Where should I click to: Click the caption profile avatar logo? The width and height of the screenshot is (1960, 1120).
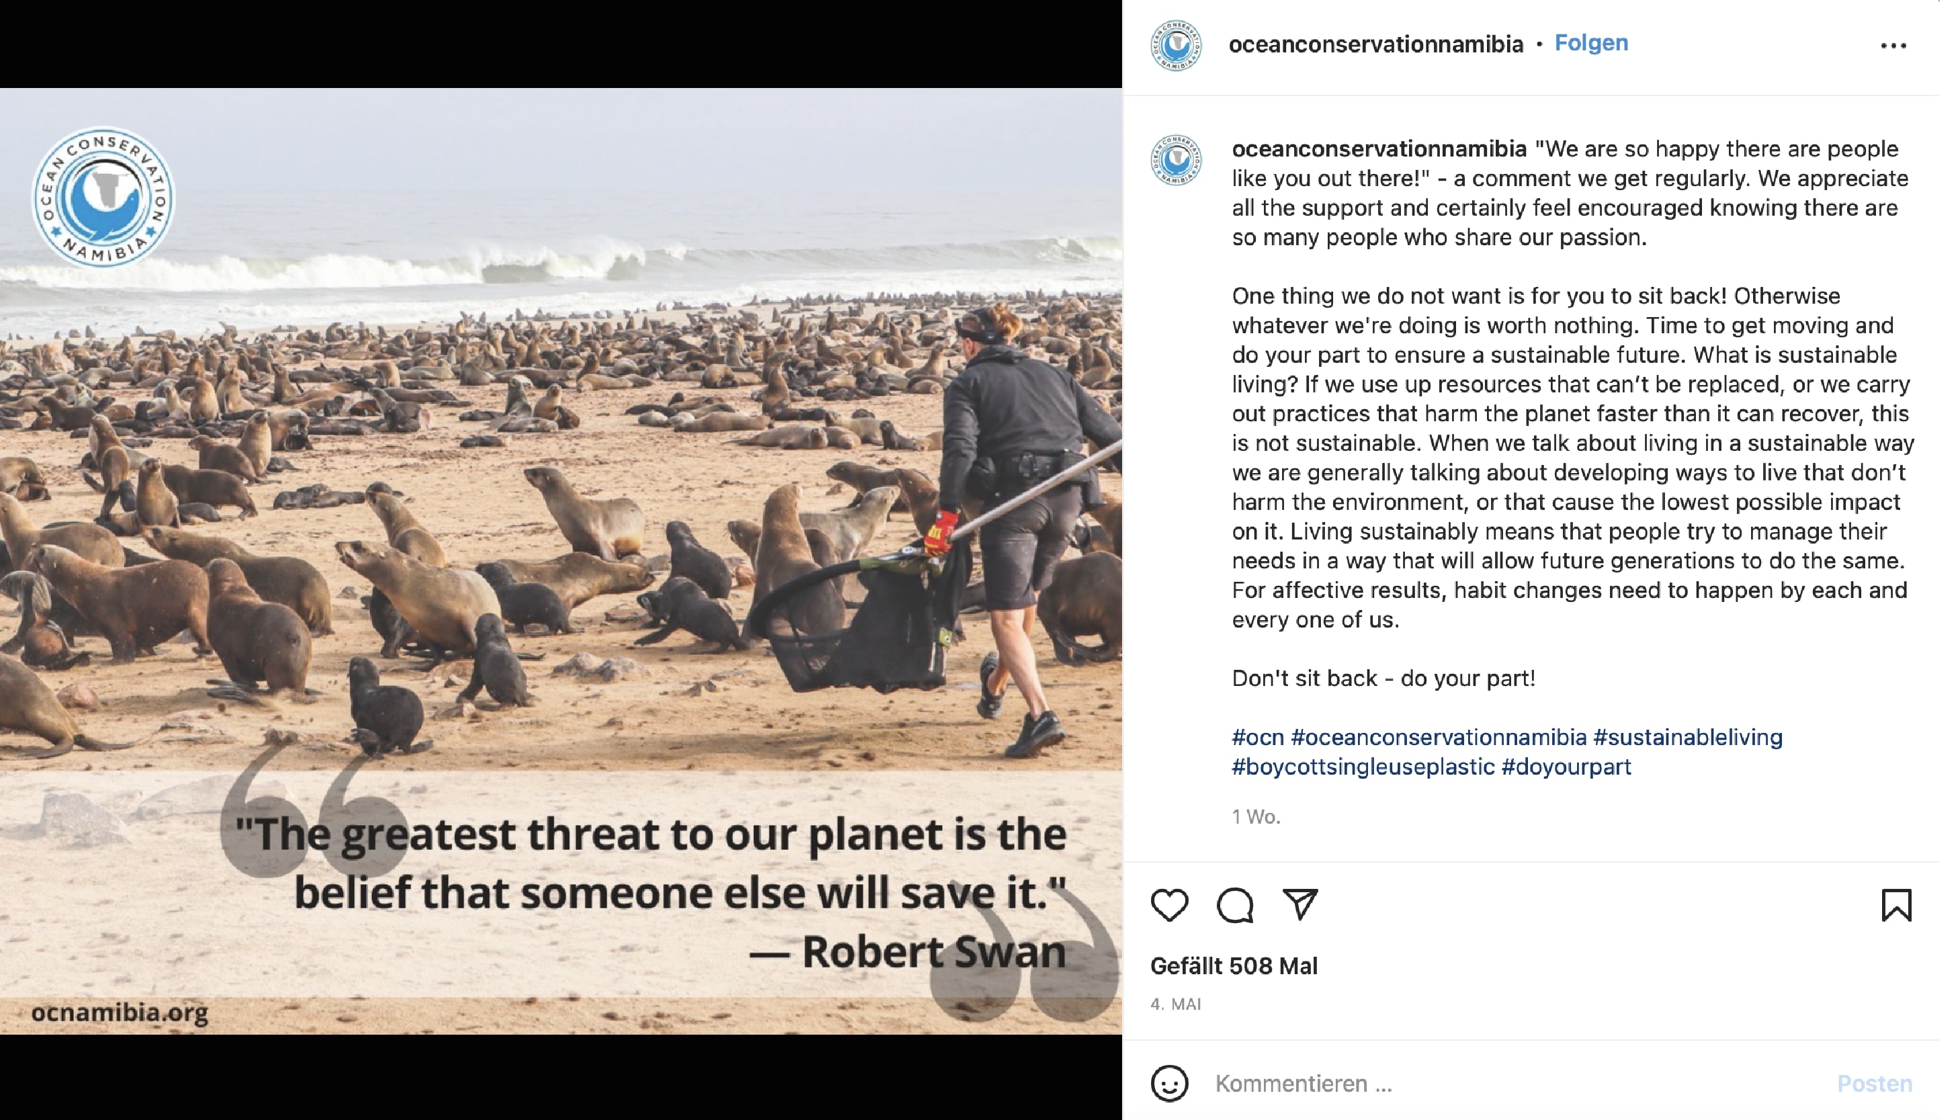pyautogui.click(x=1175, y=160)
